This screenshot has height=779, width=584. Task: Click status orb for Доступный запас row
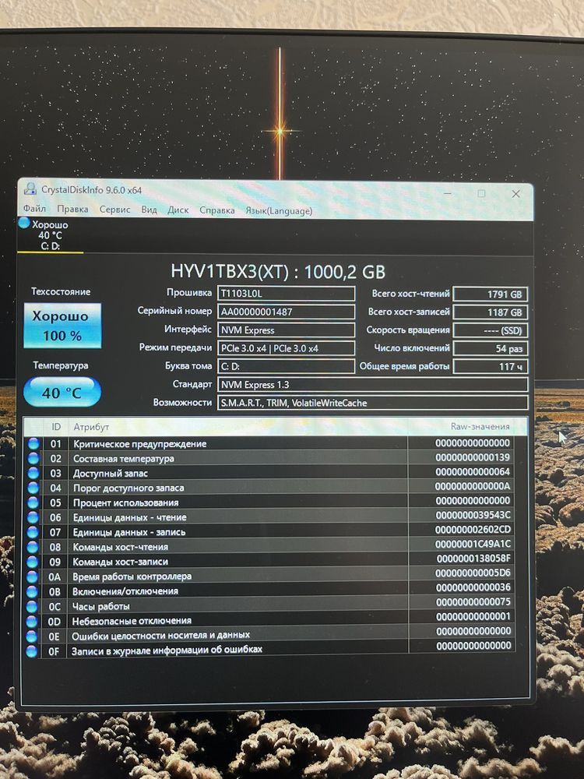point(33,473)
